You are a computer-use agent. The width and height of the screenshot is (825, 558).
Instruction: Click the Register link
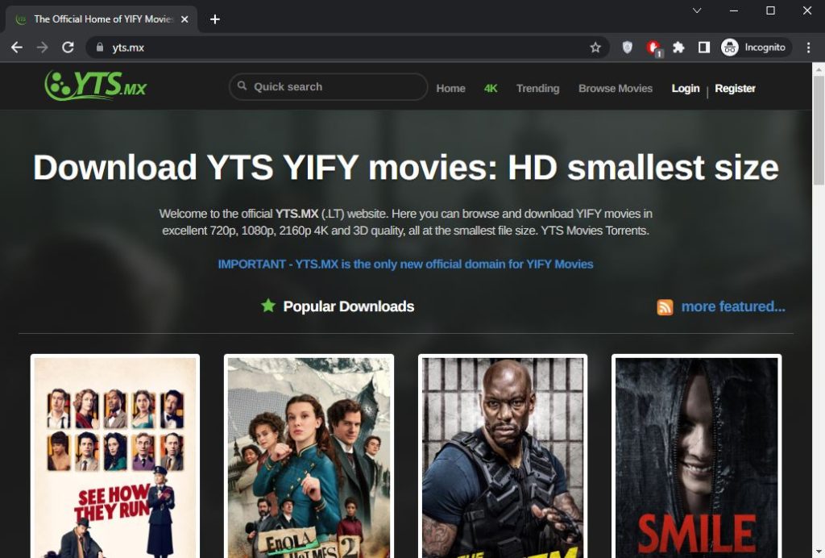coord(735,89)
